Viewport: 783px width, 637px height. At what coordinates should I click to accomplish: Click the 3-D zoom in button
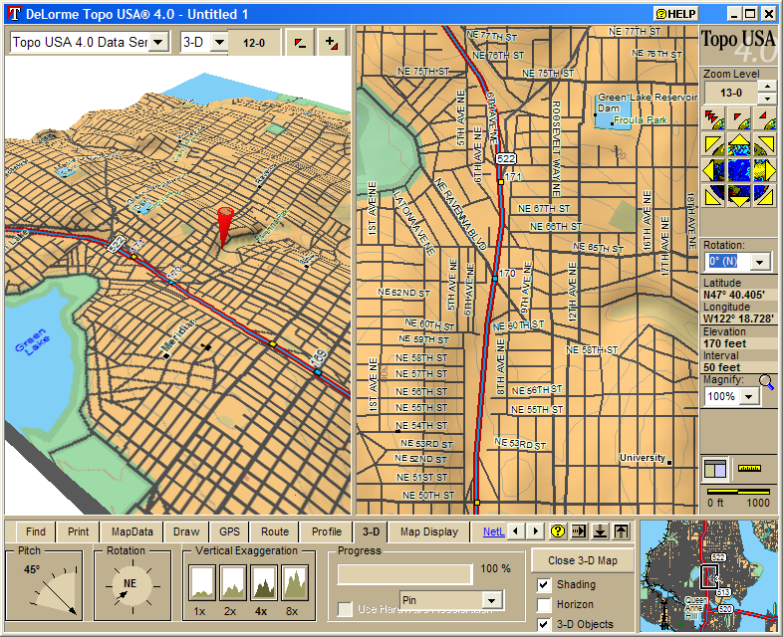pyautogui.click(x=332, y=43)
